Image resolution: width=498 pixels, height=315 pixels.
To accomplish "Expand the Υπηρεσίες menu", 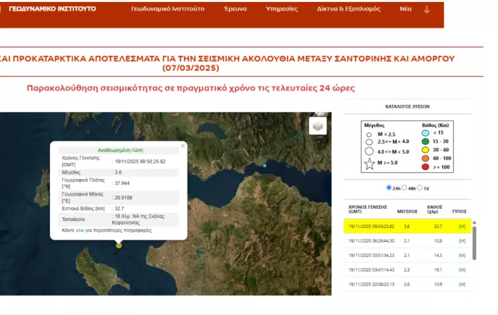I will [x=282, y=10].
